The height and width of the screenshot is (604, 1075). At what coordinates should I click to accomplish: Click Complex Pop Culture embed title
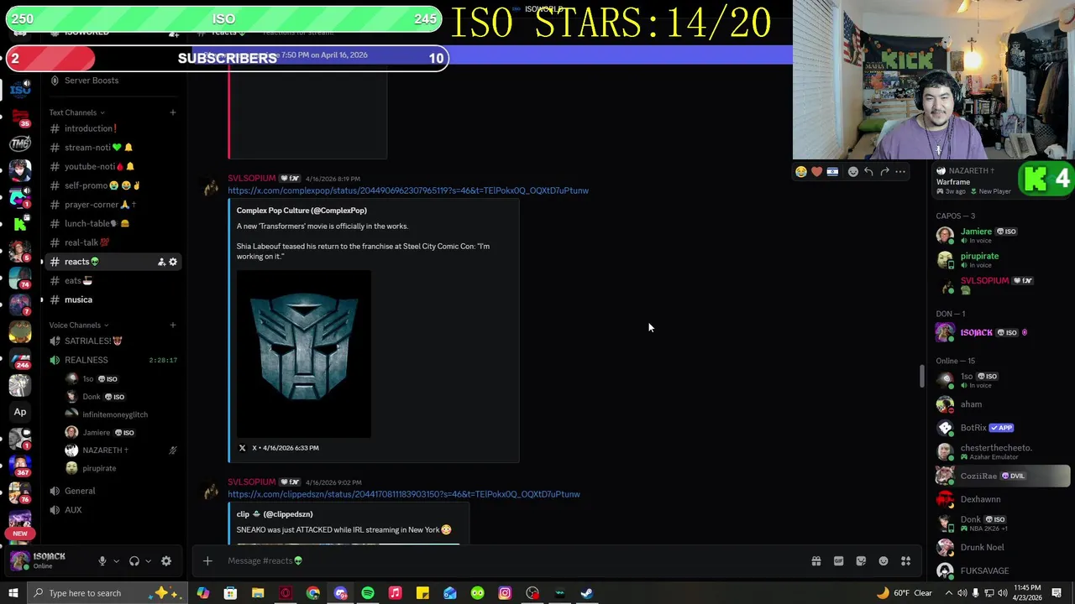pyautogui.click(x=302, y=211)
